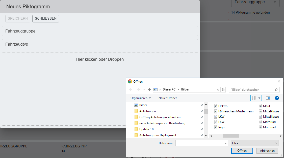The image size is (284, 158).
Task: Click the help question mark icon
Action: (277, 98)
